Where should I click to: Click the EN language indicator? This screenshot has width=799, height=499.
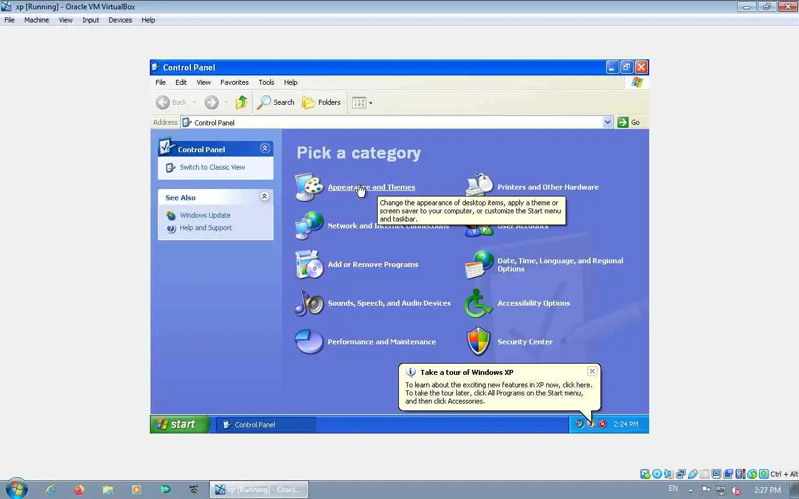673,488
